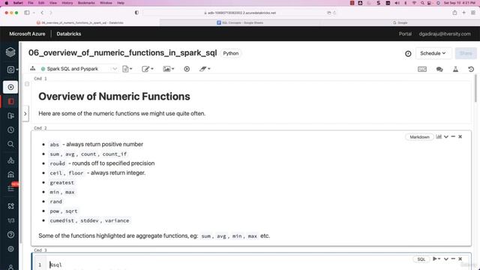Click the Safari sidebar toggle icon
The image size is (480, 270).
(x=27, y=13)
